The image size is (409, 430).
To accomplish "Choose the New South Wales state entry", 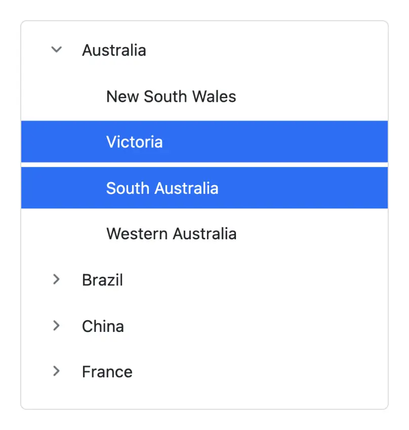I will point(171,96).
